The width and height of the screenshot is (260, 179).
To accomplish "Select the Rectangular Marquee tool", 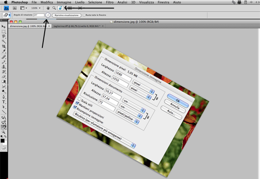I will [4, 32].
